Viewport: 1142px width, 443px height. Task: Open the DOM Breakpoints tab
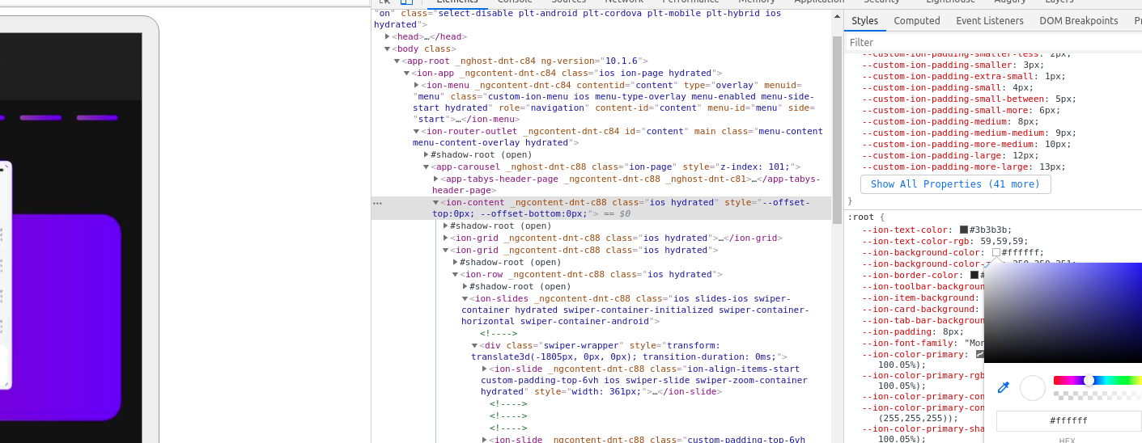(1079, 21)
